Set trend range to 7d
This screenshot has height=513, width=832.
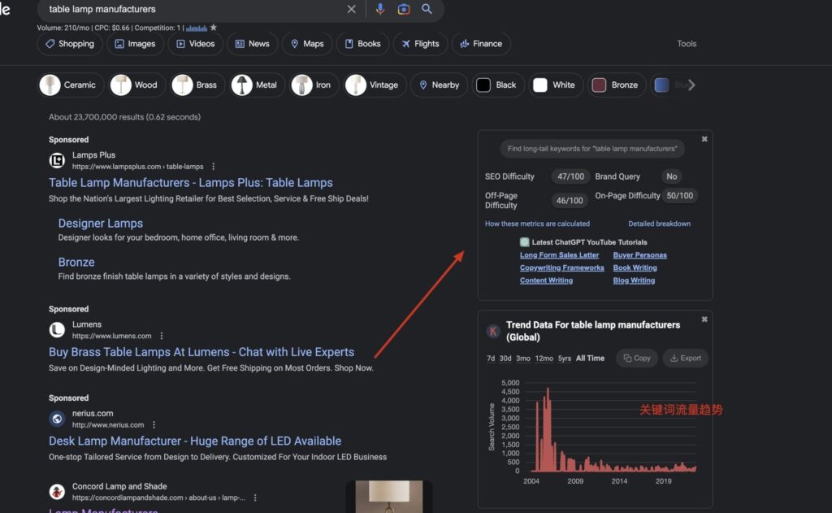pyautogui.click(x=491, y=359)
